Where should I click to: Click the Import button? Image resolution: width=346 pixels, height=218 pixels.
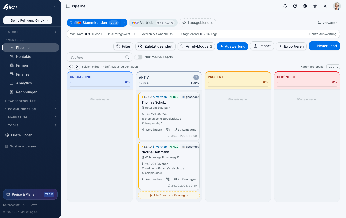262,46
